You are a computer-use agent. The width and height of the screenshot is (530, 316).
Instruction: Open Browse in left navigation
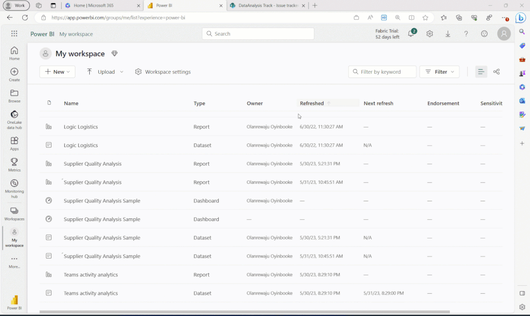[x=14, y=96]
